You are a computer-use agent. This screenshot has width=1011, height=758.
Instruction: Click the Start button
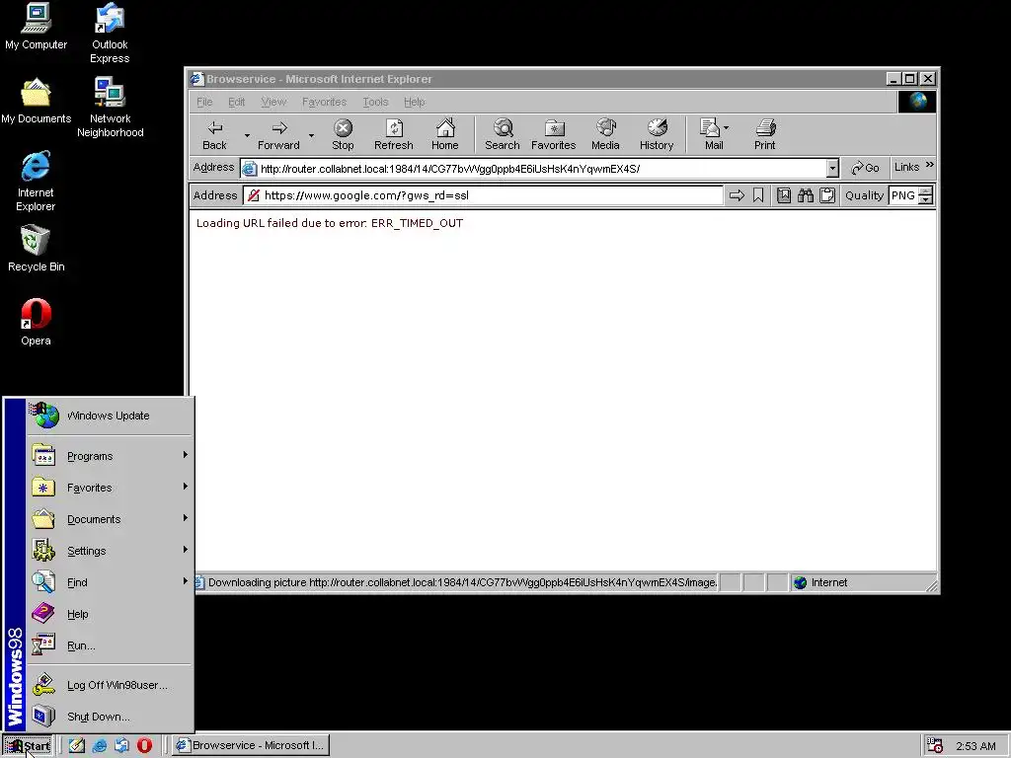(27, 746)
